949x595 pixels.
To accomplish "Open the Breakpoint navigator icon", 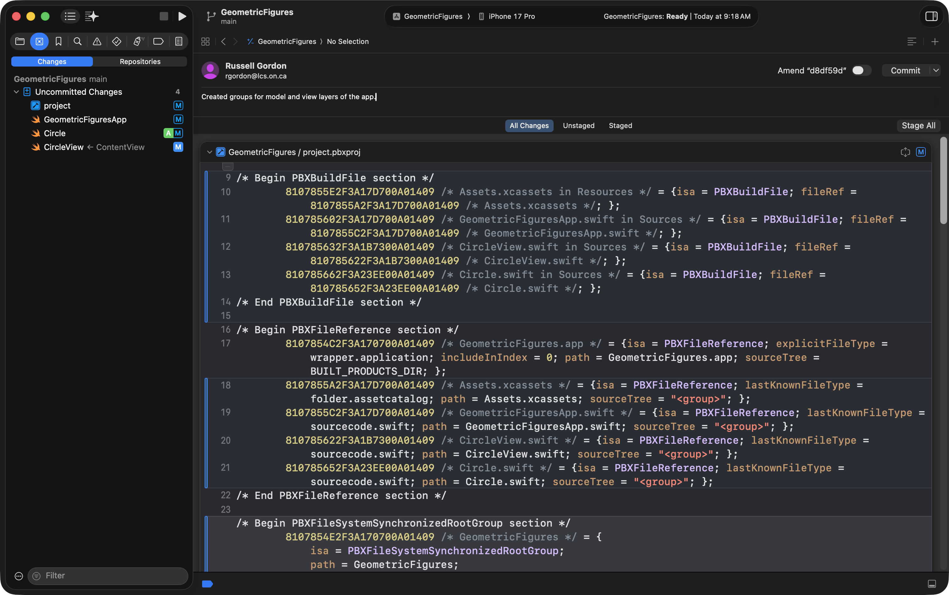I will pyautogui.click(x=158, y=41).
